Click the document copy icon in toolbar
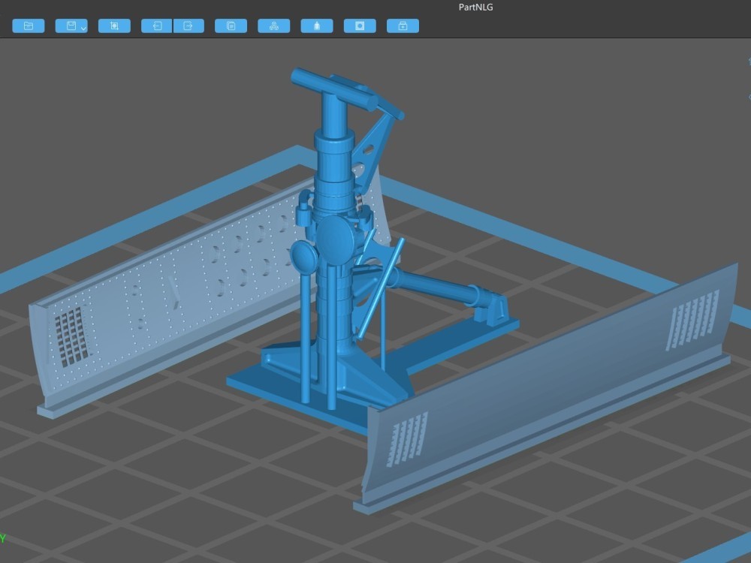Viewport: 751px width, 563px height. (x=231, y=26)
